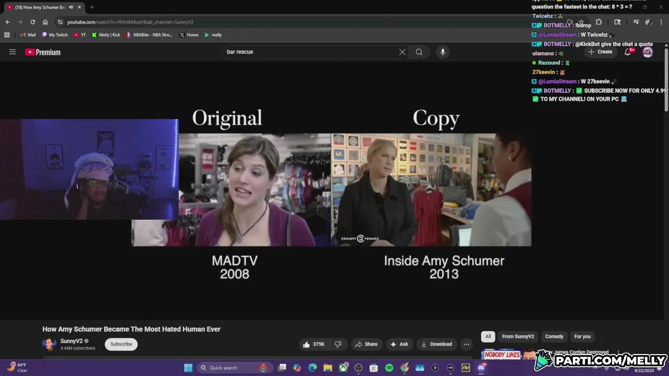
Task: Open the YouTube guide hamburger menu
Action: 13,52
